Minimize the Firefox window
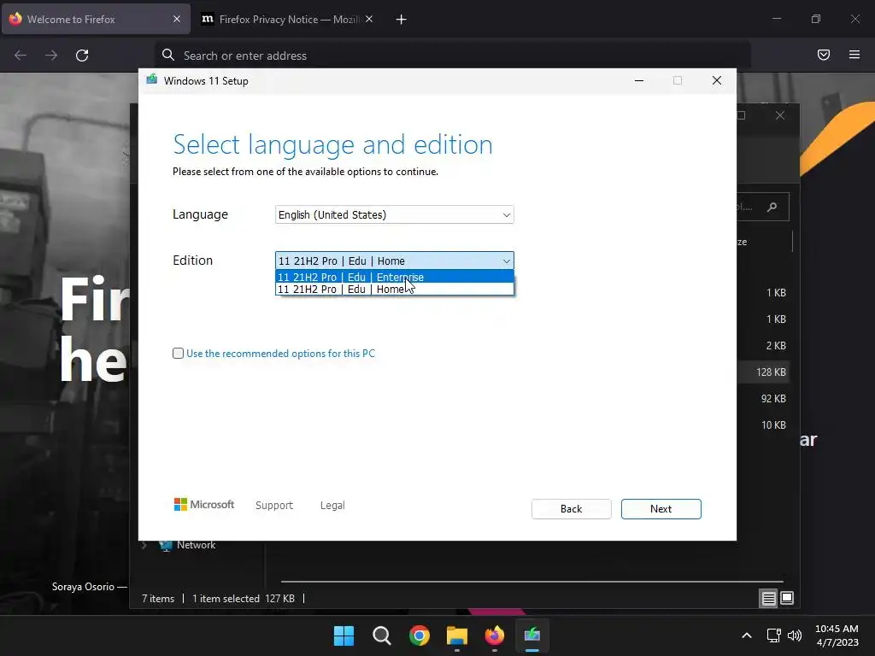 [777, 19]
